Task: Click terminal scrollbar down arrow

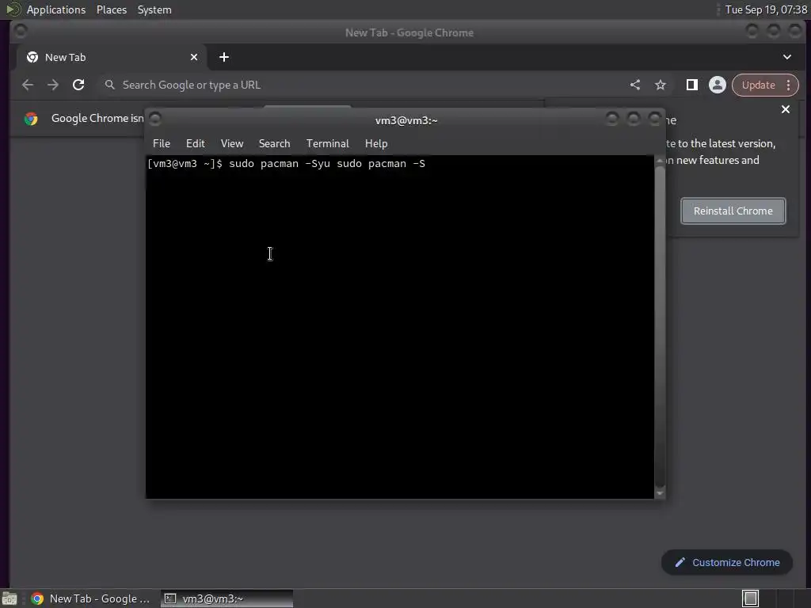Action: [x=660, y=494]
